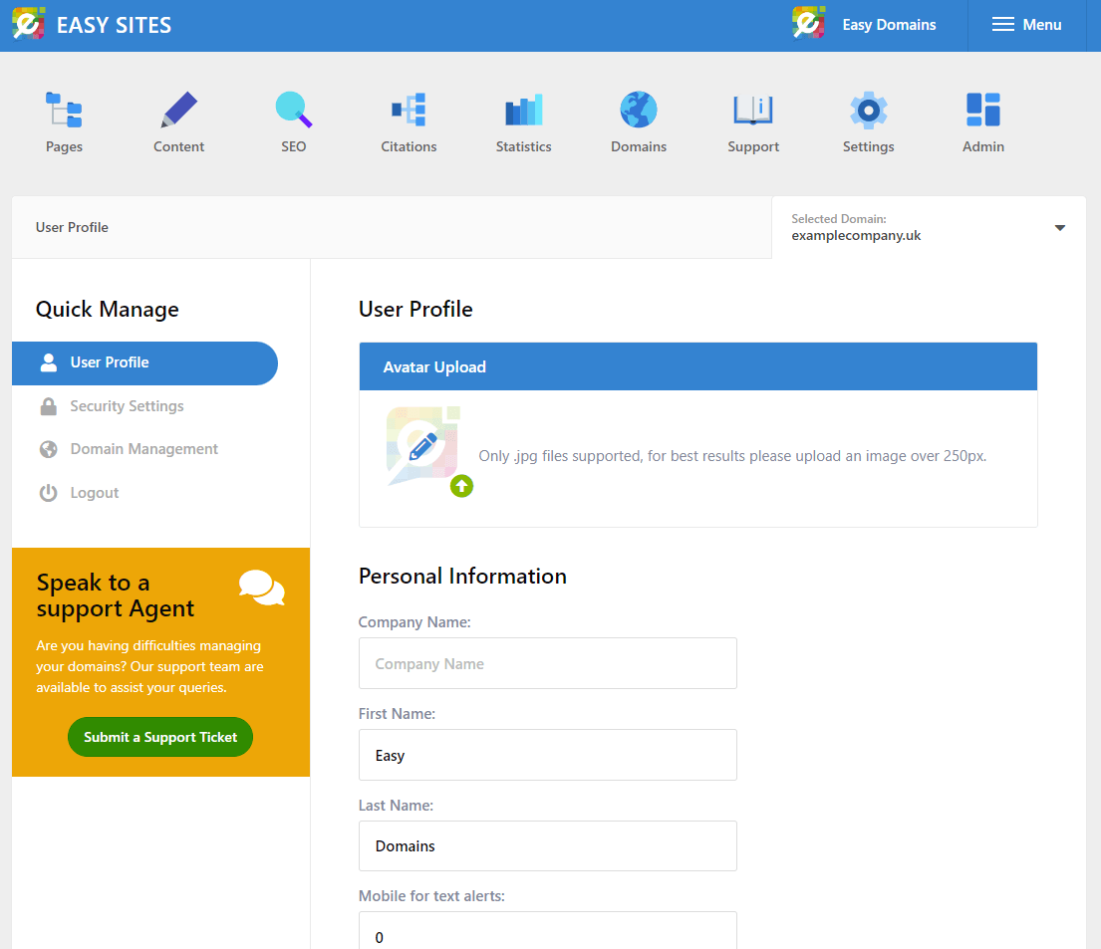Viewport: 1101px width, 949px height.
Task: Click the Avatar Upload panel header
Action: (697, 366)
